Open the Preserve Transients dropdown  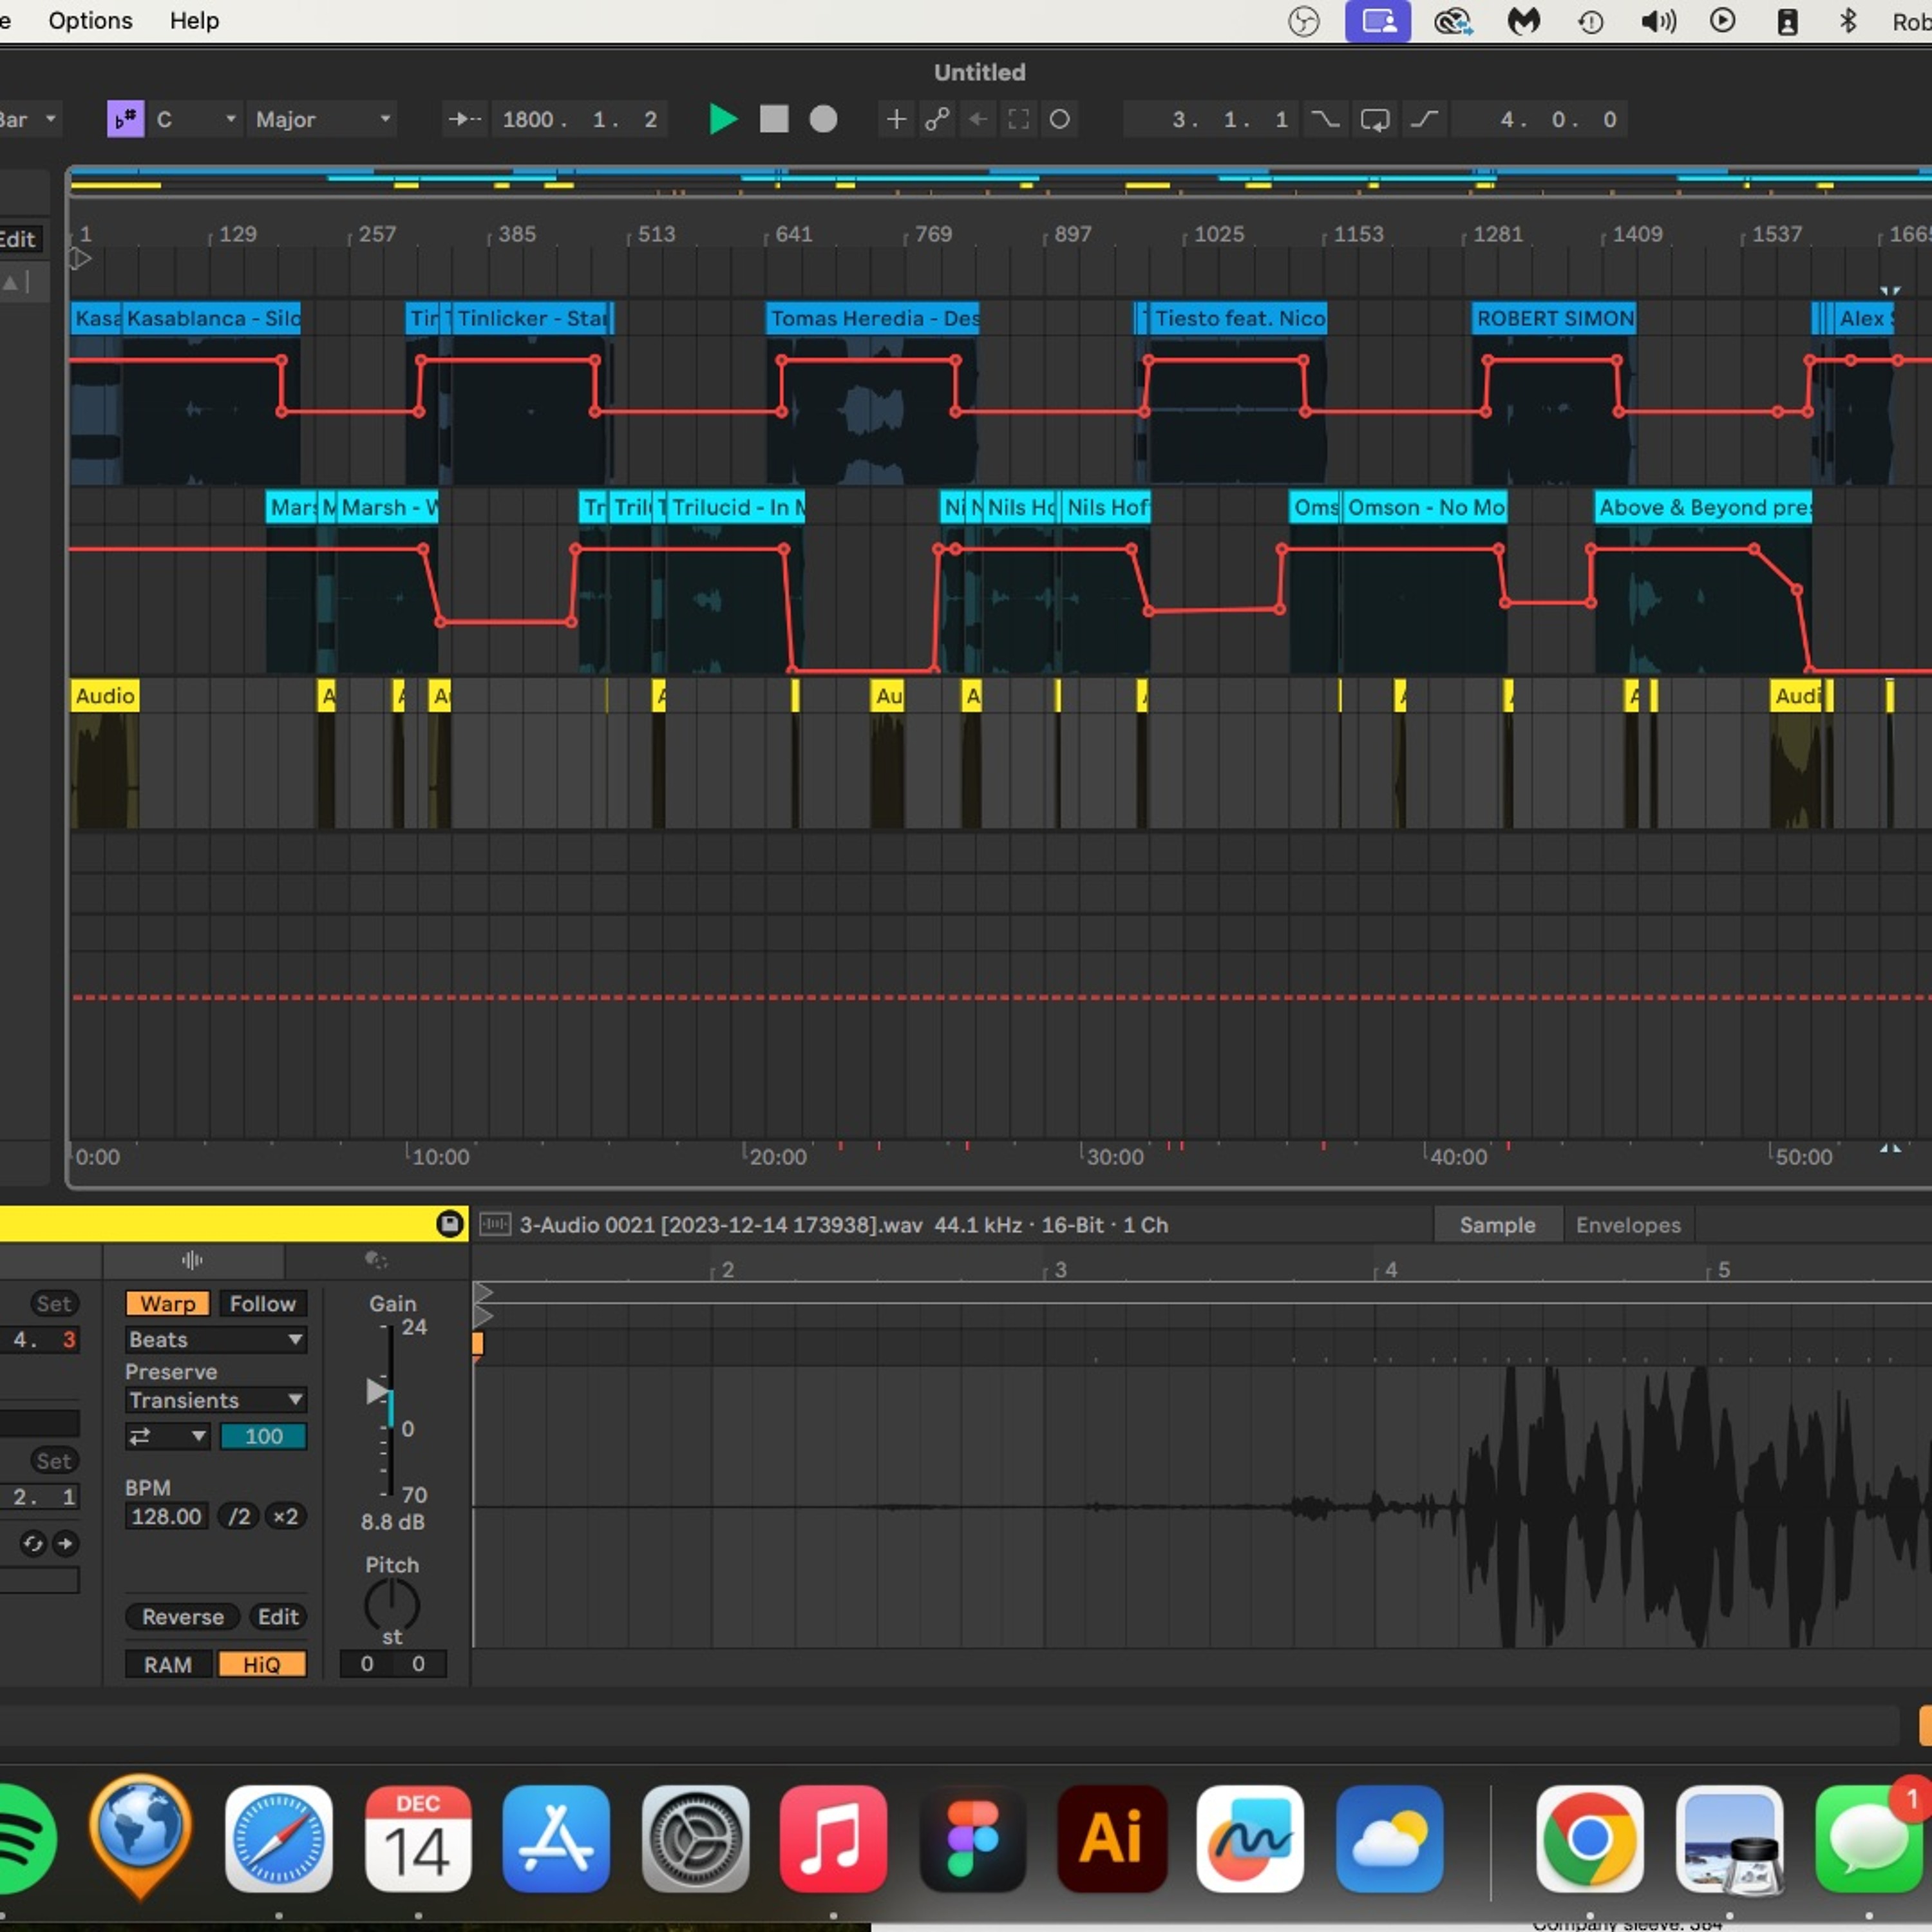point(216,1400)
